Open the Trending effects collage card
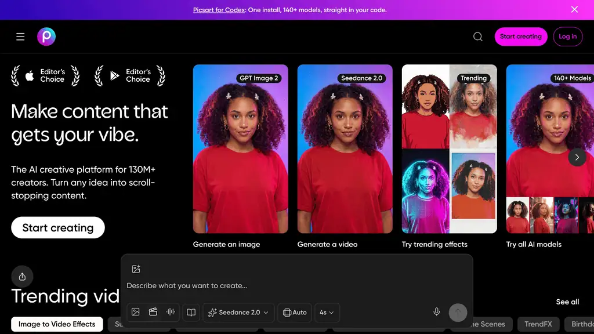This screenshot has width=594, height=334. (450, 149)
